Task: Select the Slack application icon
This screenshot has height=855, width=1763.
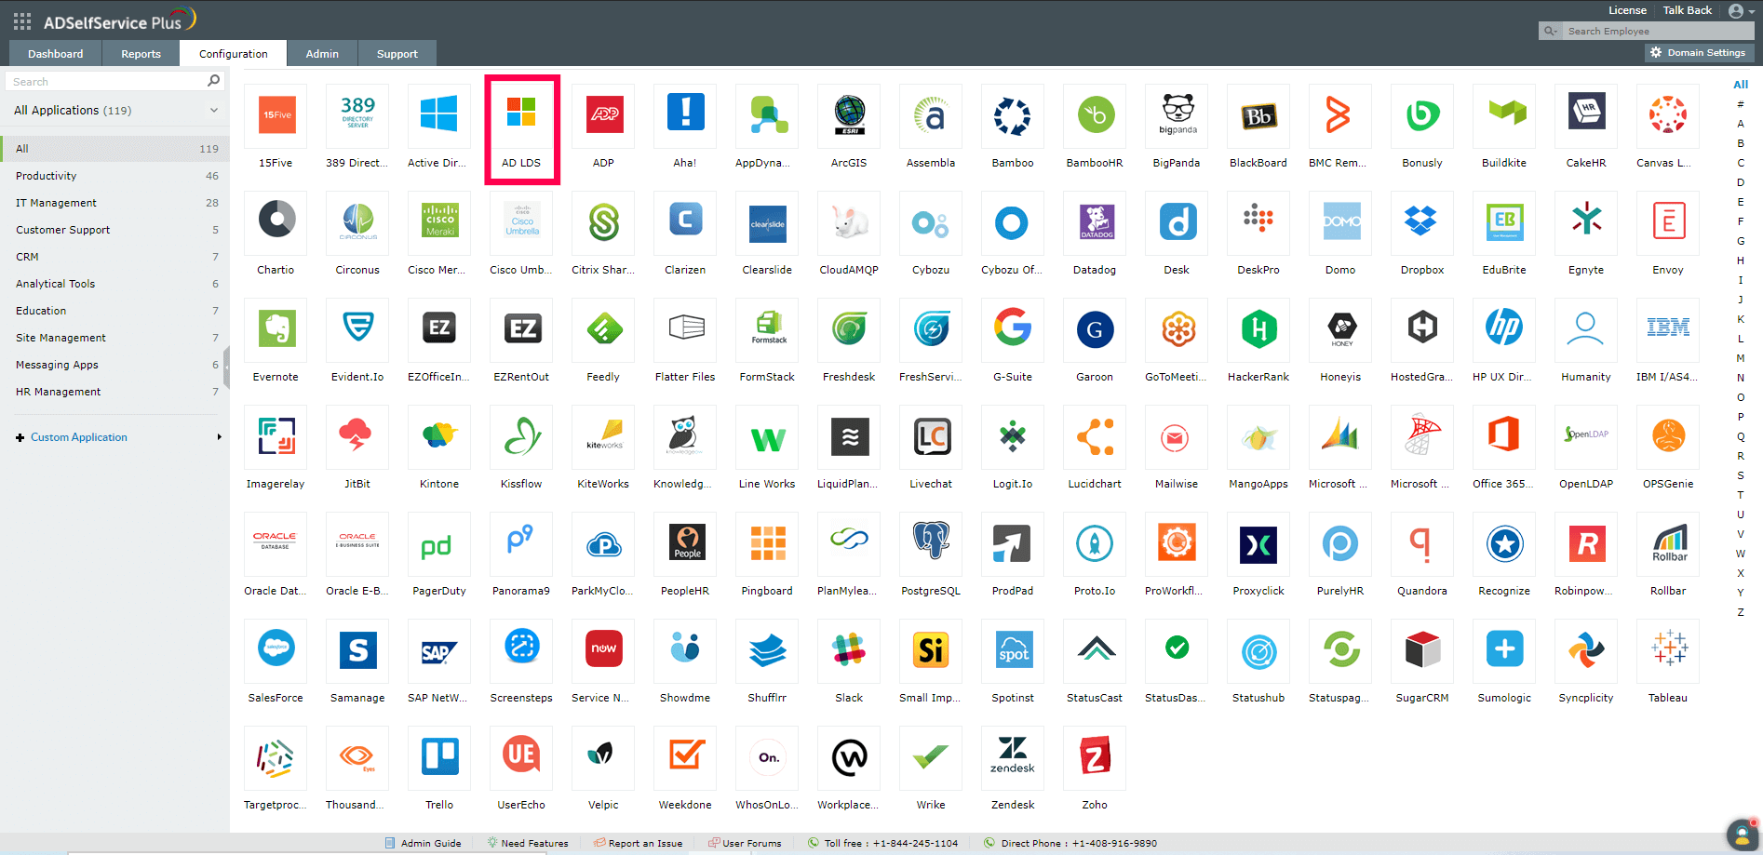Action: pyautogui.click(x=850, y=650)
